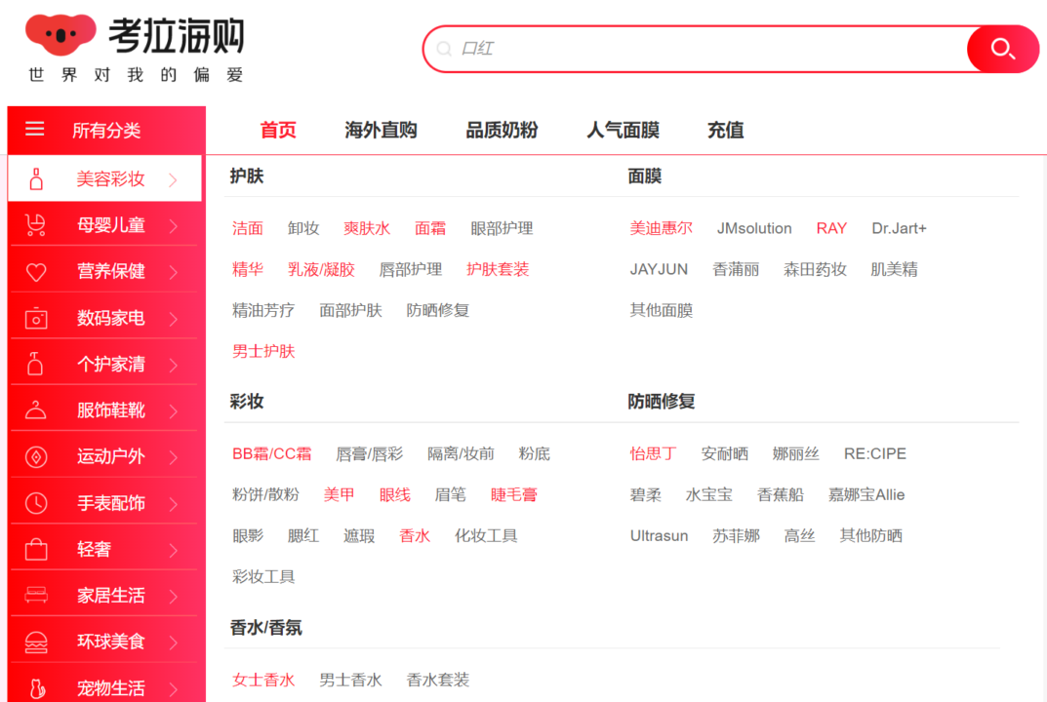Click the pet icon next to 宠物生活
The width and height of the screenshot is (1047, 702).
[x=37, y=688]
